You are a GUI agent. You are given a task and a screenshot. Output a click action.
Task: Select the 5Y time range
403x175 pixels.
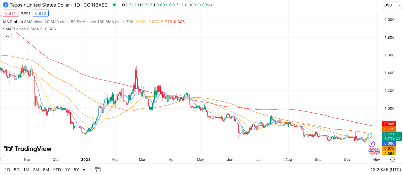[x=76, y=170]
